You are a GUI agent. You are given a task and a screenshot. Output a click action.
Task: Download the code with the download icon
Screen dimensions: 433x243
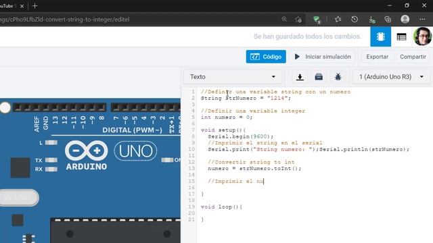pos(300,77)
